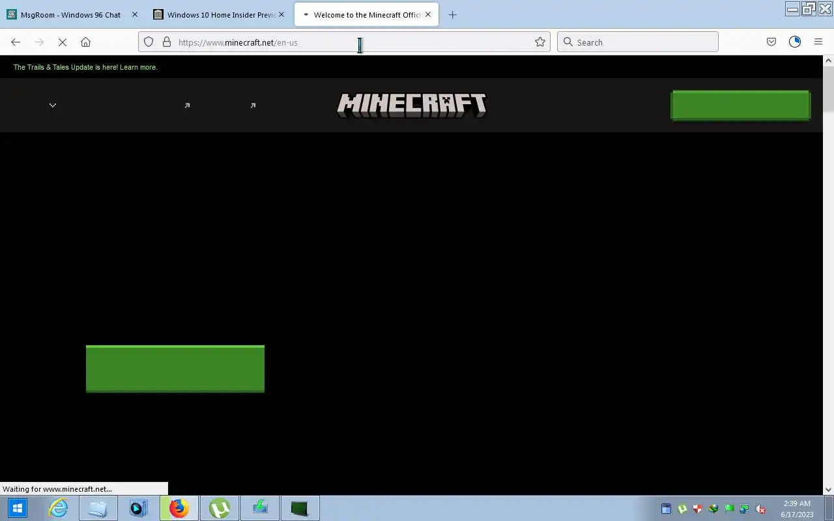
Task: Switch to Firefox on the taskbar
Action: point(179,508)
